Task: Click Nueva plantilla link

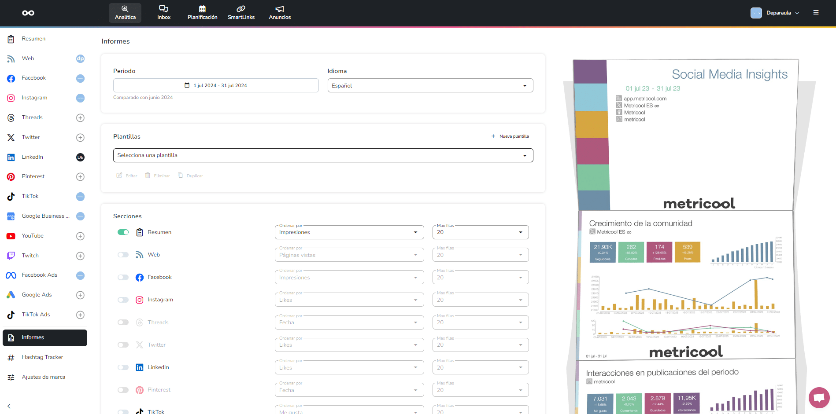Action: click(x=510, y=136)
